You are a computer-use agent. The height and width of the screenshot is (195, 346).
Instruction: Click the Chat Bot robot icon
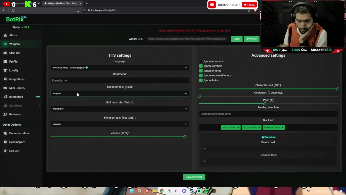point(5,53)
